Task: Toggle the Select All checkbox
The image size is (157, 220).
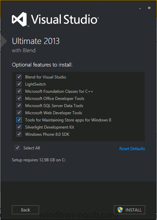Action: [x=17, y=148]
